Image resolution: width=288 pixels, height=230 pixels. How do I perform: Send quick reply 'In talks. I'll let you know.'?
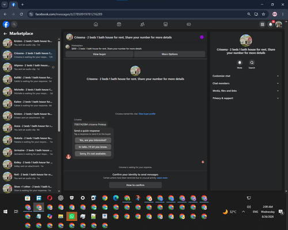pos(93,147)
